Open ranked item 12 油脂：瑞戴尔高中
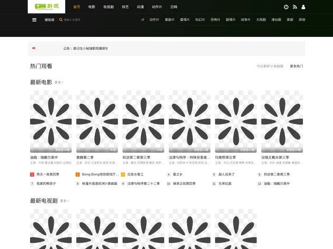 coord(277,184)
